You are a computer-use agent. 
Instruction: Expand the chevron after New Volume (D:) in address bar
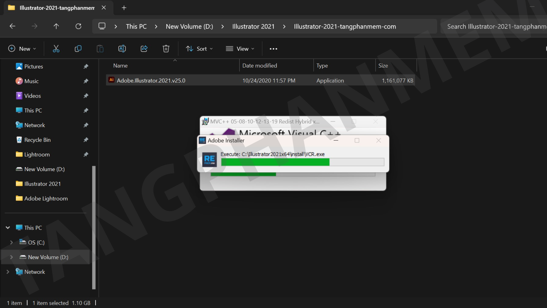click(x=223, y=27)
